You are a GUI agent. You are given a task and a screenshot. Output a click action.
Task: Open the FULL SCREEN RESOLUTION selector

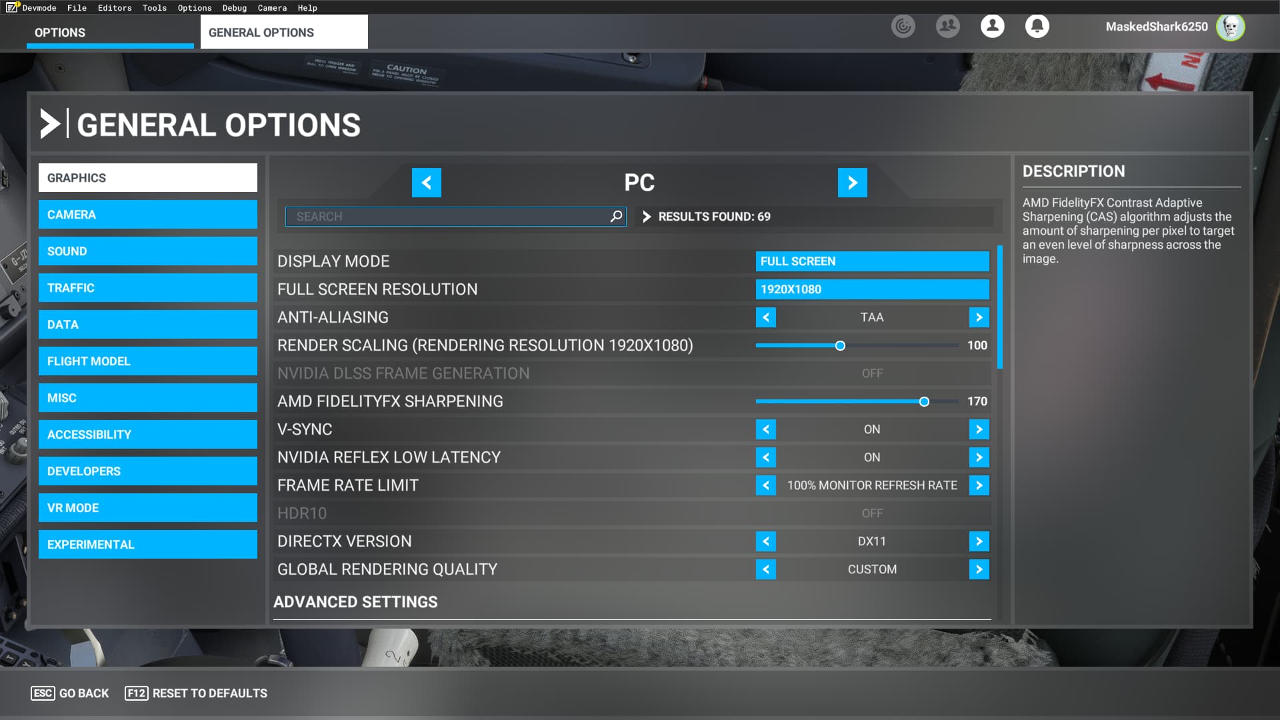click(873, 289)
